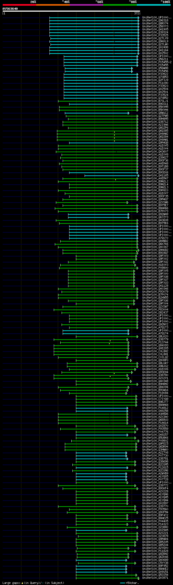This screenshot has height=585, width=173.
Task: Select hit label UniRef100_P93079
Action: (x=155, y=292)
